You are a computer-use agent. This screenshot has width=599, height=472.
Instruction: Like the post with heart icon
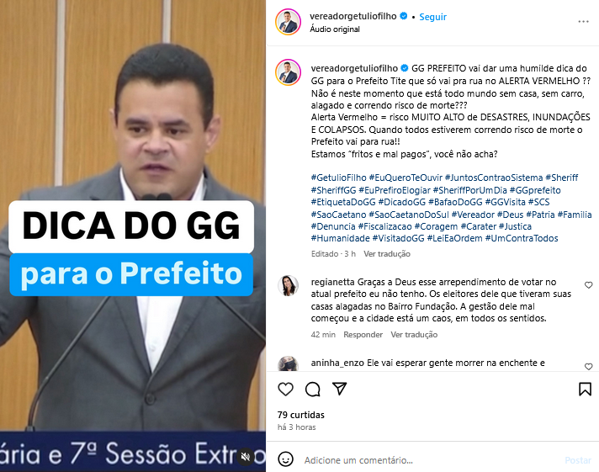click(x=285, y=389)
